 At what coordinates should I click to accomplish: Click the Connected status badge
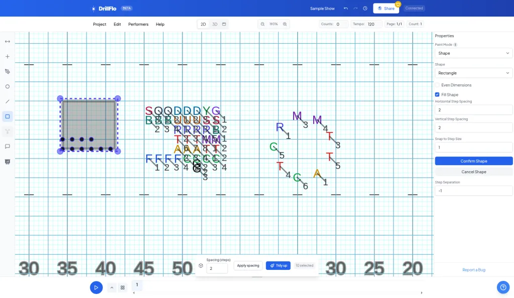click(x=414, y=8)
